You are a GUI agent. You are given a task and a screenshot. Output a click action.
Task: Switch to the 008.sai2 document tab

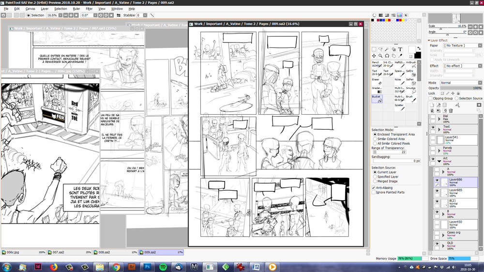[x=115, y=252]
